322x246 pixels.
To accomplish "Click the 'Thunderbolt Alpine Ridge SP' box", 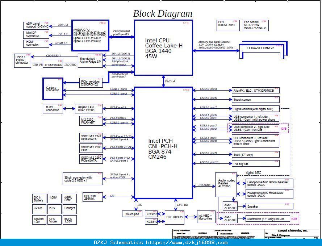I will tap(90, 61).
